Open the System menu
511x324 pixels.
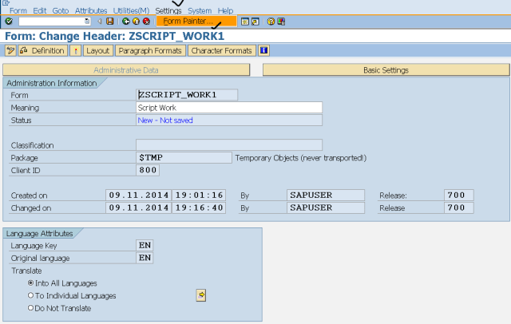point(200,10)
